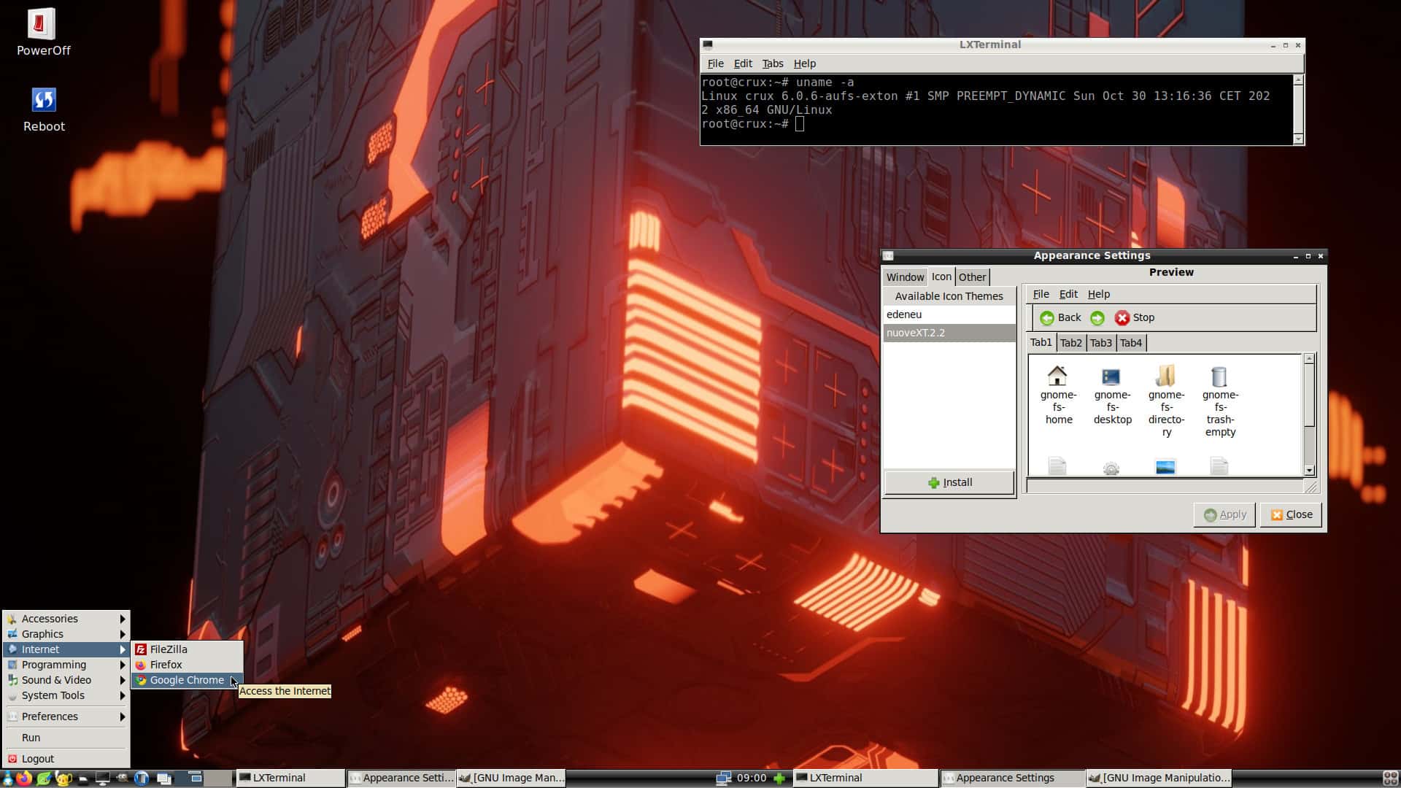
Task: Open the Preview pane's File menu
Action: (x=1041, y=294)
